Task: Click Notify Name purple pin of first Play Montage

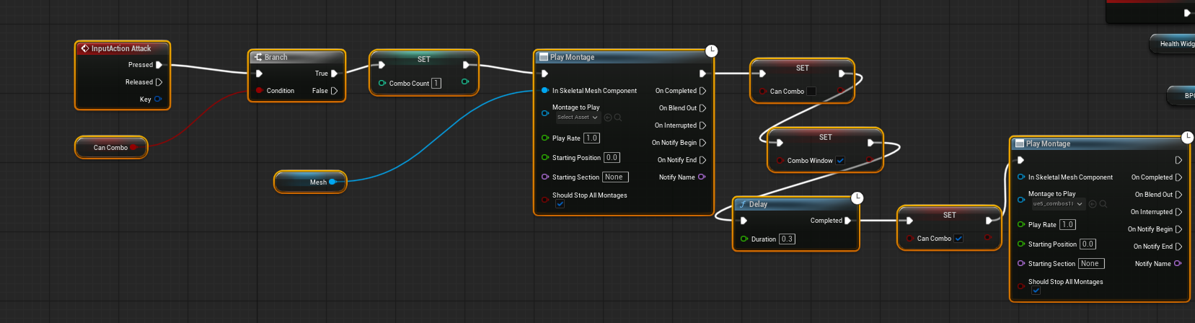Action: tap(702, 177)
